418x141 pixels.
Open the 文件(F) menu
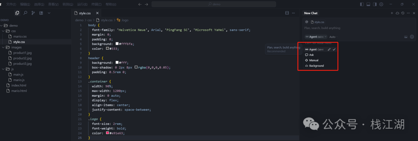pyautogui.click(x=11, y=4)
